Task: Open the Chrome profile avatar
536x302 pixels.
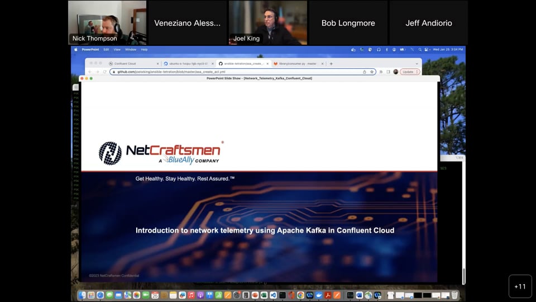Action: pyautogui.click(x=395, y=72)
